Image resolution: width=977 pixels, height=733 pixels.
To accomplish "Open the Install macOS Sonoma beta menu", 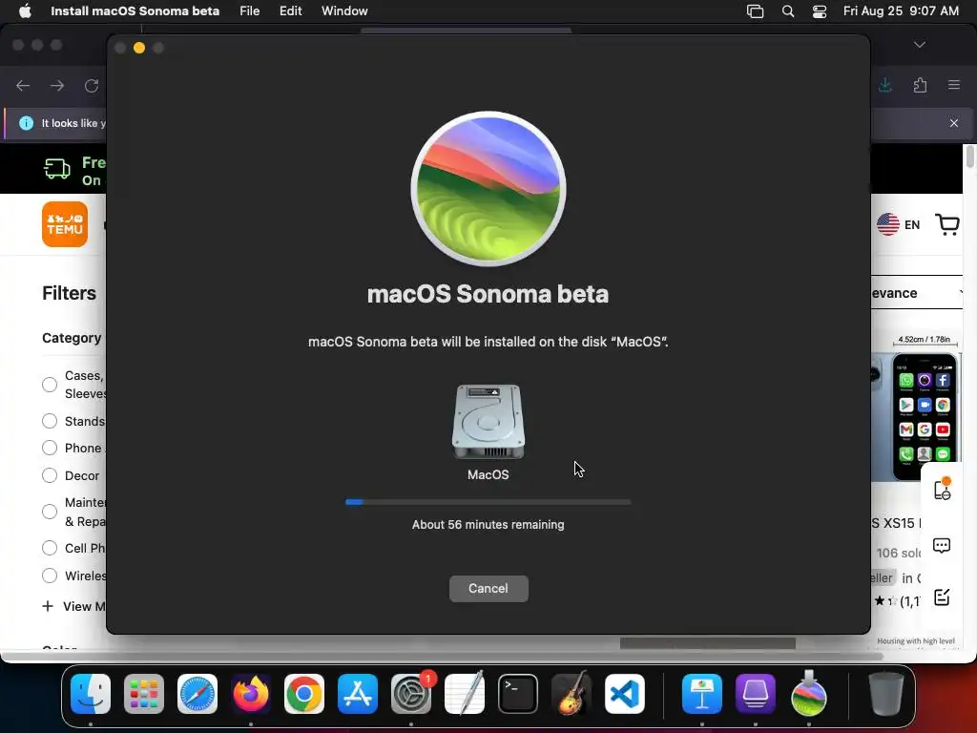I will [x=135, y=10].
